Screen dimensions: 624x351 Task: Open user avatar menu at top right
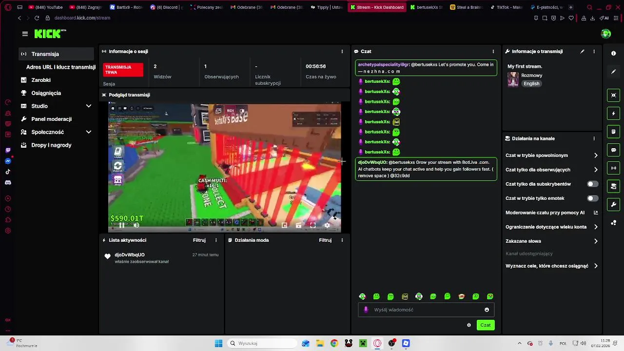pos(606,34)
